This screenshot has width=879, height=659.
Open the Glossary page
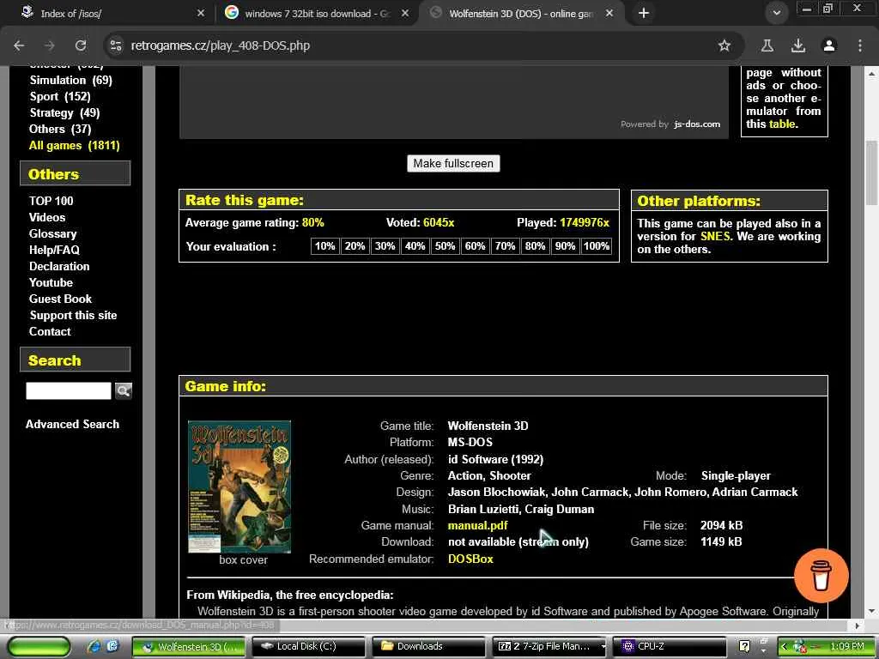point(52,233)
